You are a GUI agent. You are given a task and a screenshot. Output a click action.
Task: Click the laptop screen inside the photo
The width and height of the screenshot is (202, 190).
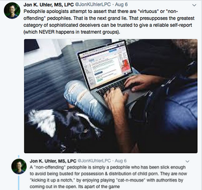(x=105, y=65)
